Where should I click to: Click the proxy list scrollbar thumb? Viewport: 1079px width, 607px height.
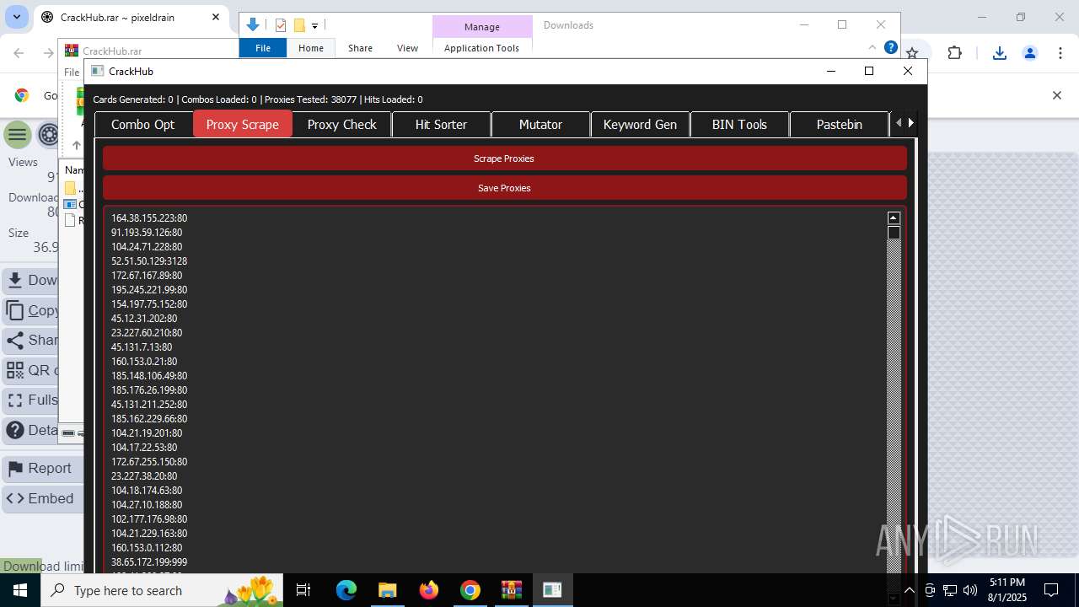[x=894, y=233]
